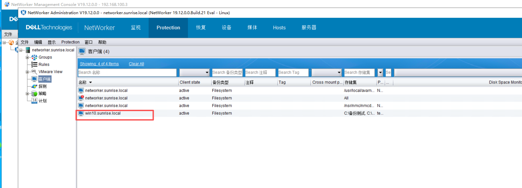Expand the VMware View node
Viewport: 522px width, 188px height.
[x=27, y=72]
